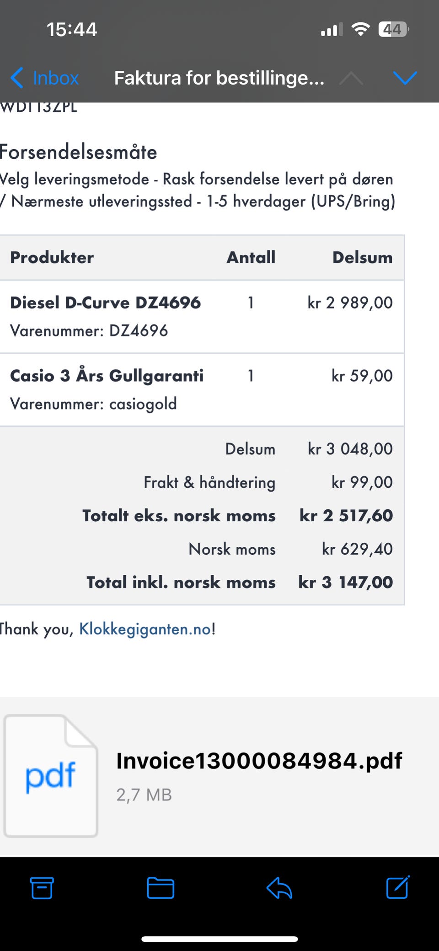Tap the 15:44 clock in status bar
The width and height of the screenshot is (439, 951).
pos(72,30)
